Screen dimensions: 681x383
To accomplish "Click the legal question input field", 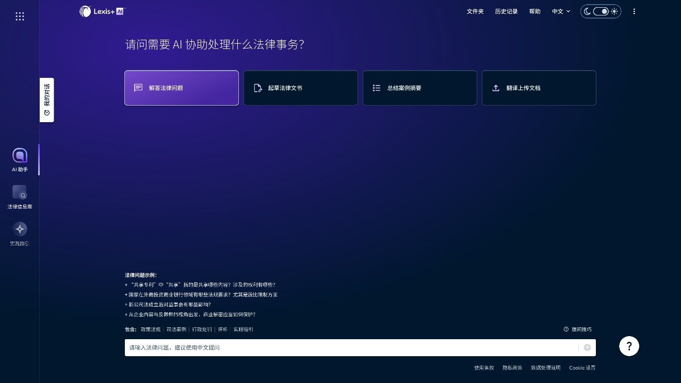I will pyautogui.click(x=310, y=347).
